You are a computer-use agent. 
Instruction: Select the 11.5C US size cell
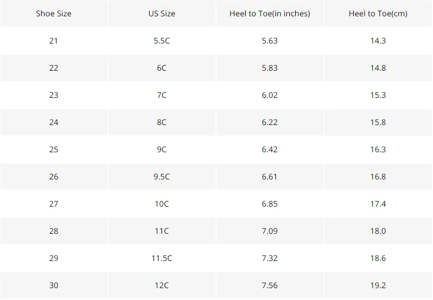[x=162, y=258]
